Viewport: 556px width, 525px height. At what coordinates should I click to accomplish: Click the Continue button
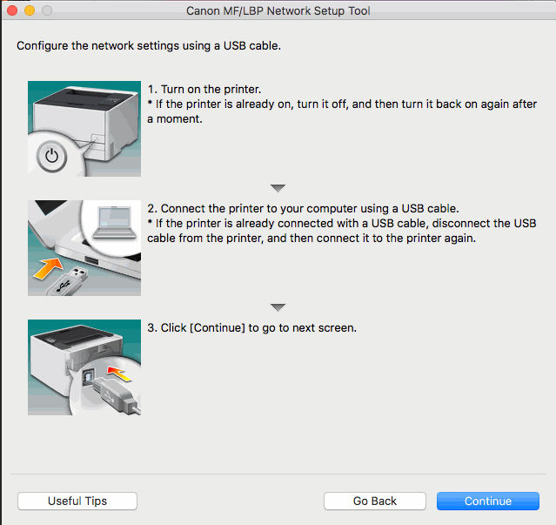[x=487, y=501]
